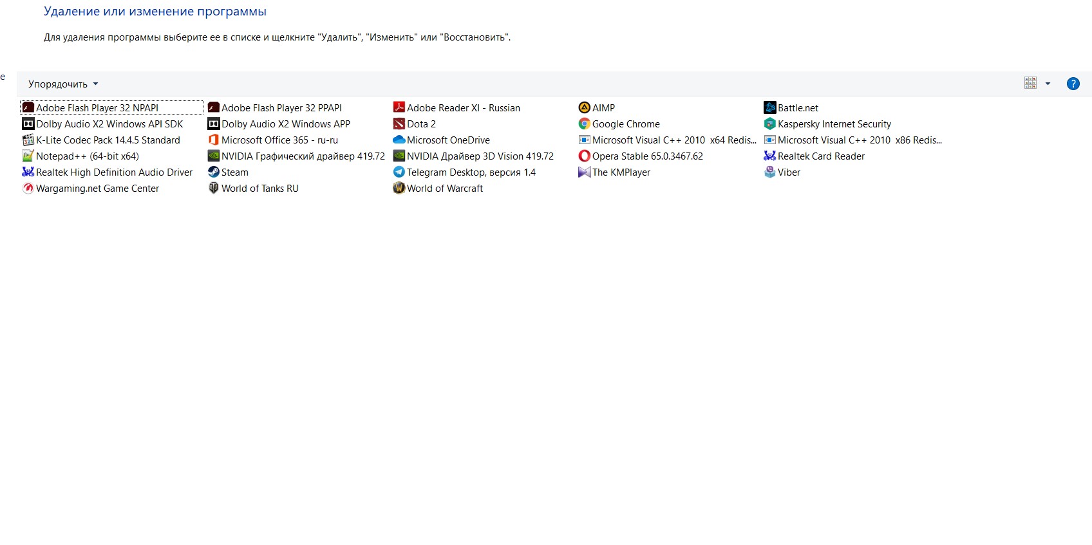The width and height of the screenshot is (1092, 545).
Task: Click the K-Lite Codec Pack icon
Action: 28,140
